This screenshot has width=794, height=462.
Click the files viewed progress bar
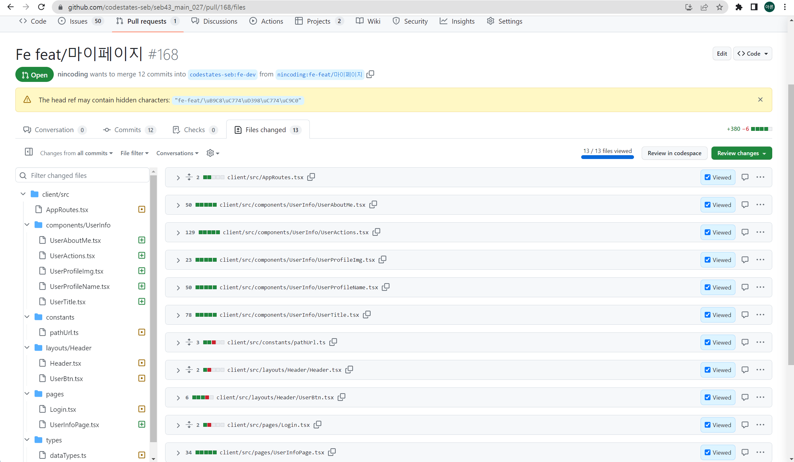[607, 157]
